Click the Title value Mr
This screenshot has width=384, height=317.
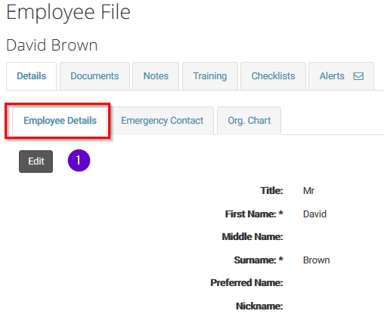click(308, 191)
